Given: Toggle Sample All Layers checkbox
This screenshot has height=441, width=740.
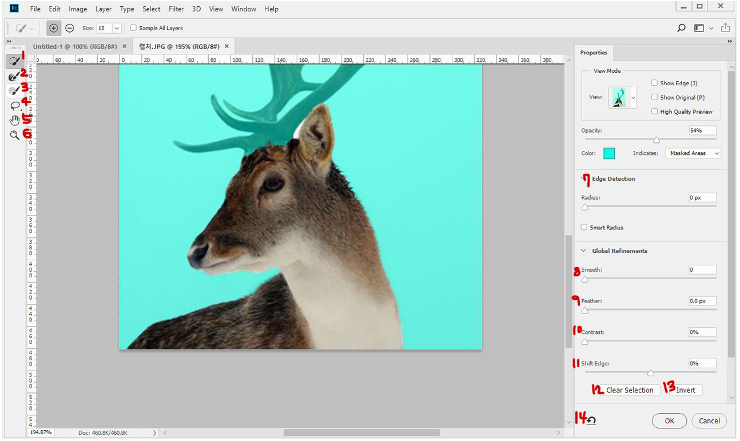Looking at the screenshot, I should 133,28.
